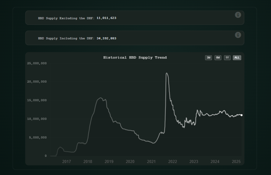Viewport: 271px width, 175px height.
Task: Select the 6M chart range
Action: (x=218, y=58)
